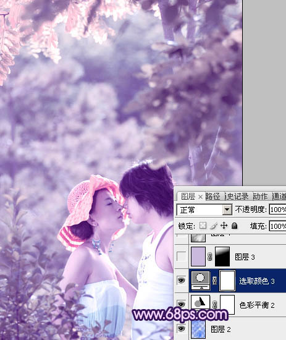Click the purple 图层 3 color thumbnail

[x=198, y=257]
